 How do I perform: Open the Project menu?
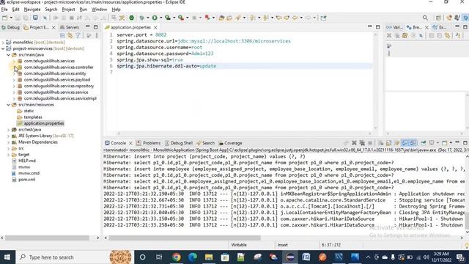click(68, 10)
